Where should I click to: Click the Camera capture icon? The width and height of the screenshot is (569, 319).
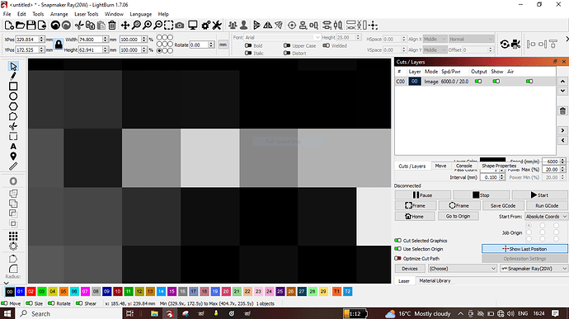(x=180, y=25)
